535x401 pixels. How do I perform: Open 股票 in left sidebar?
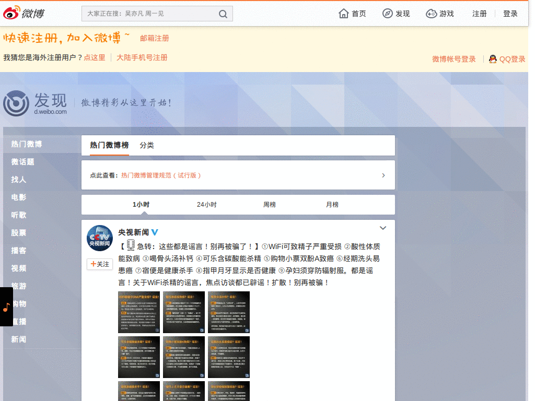click(19, 232)
